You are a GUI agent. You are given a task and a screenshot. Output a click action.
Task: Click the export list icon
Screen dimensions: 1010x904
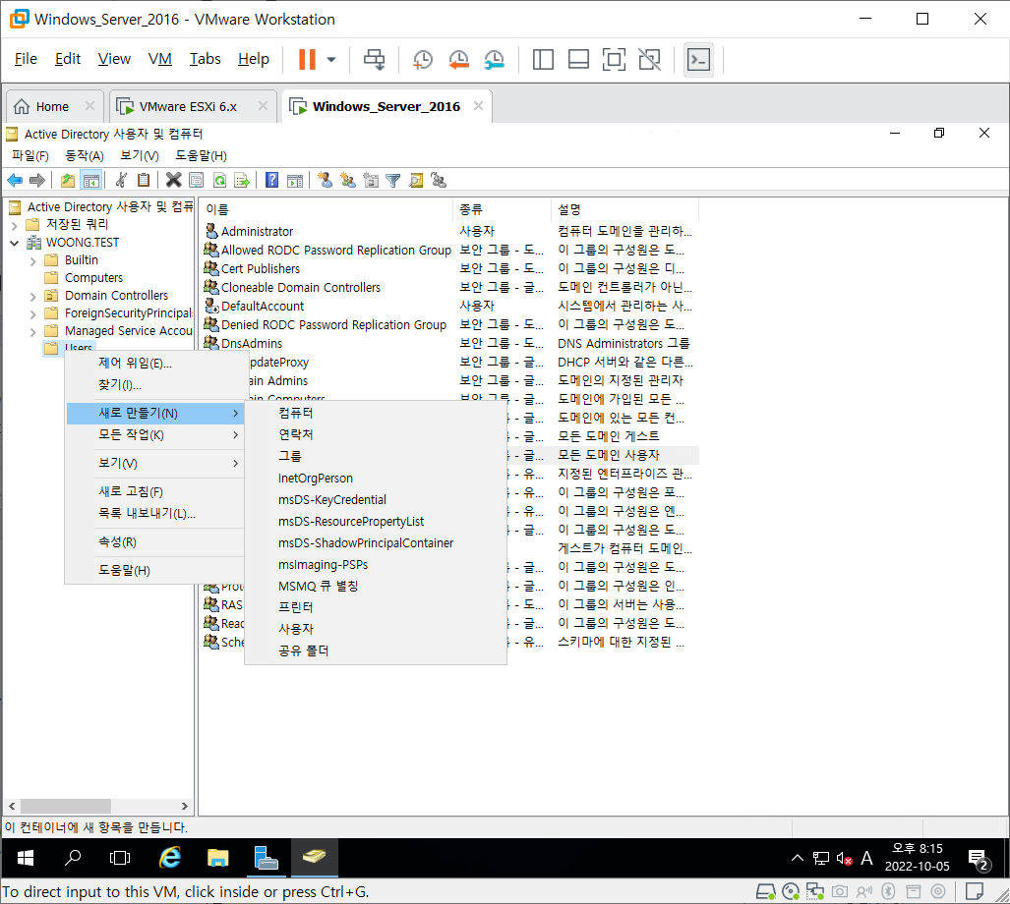pos(242,180)
